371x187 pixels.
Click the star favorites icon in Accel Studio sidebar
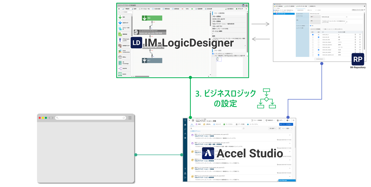[x=185, y=138]
